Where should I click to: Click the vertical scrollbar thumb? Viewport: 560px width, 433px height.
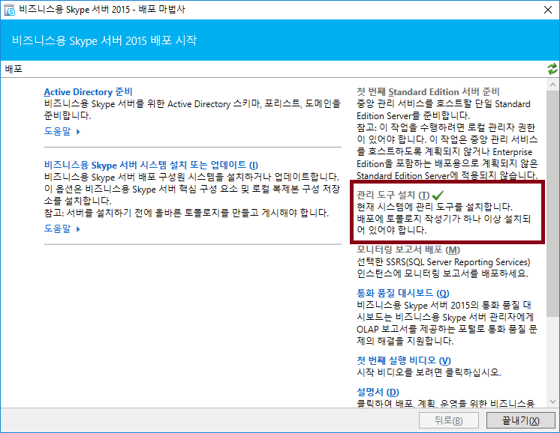(552, 203)
